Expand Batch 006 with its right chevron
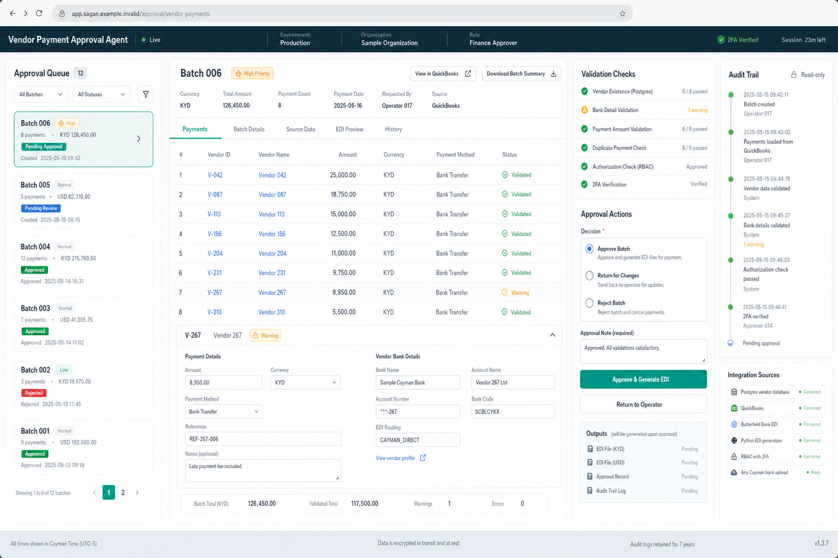838x558 pixels. tap(139, 139)
